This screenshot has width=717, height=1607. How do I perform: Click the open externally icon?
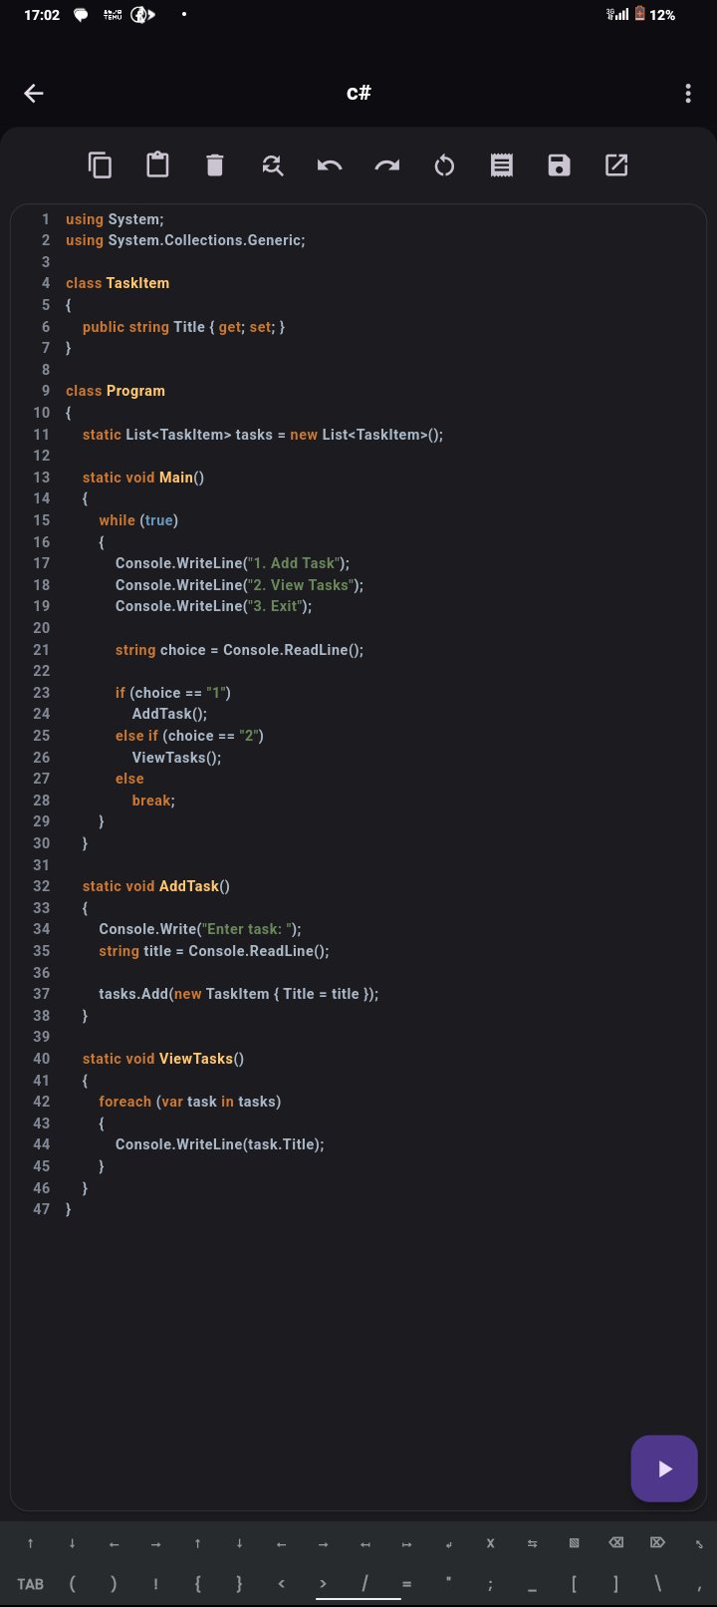616,165
